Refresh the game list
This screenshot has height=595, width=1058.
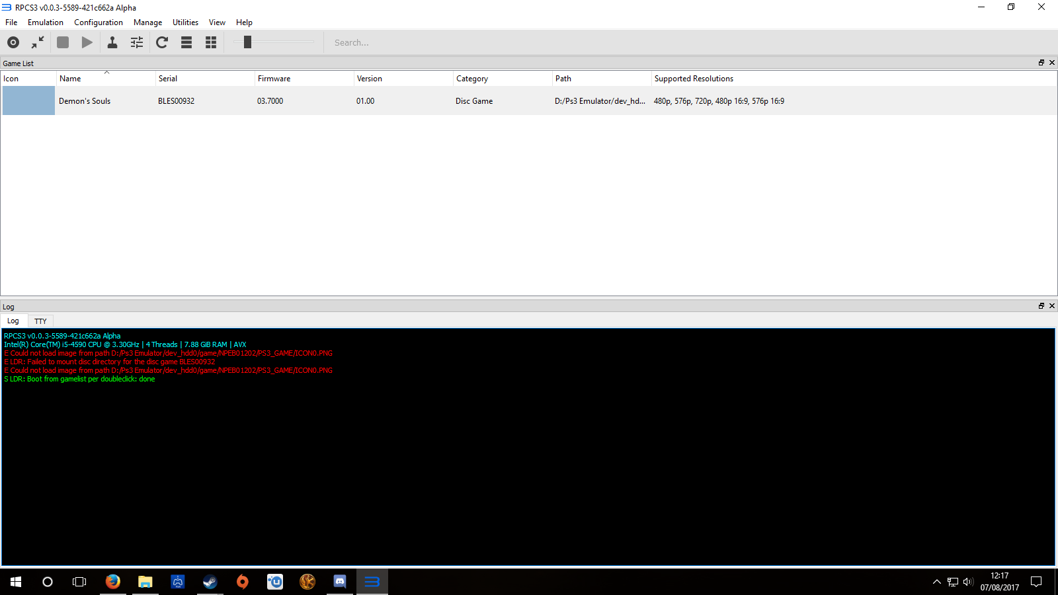pos(162,42)
